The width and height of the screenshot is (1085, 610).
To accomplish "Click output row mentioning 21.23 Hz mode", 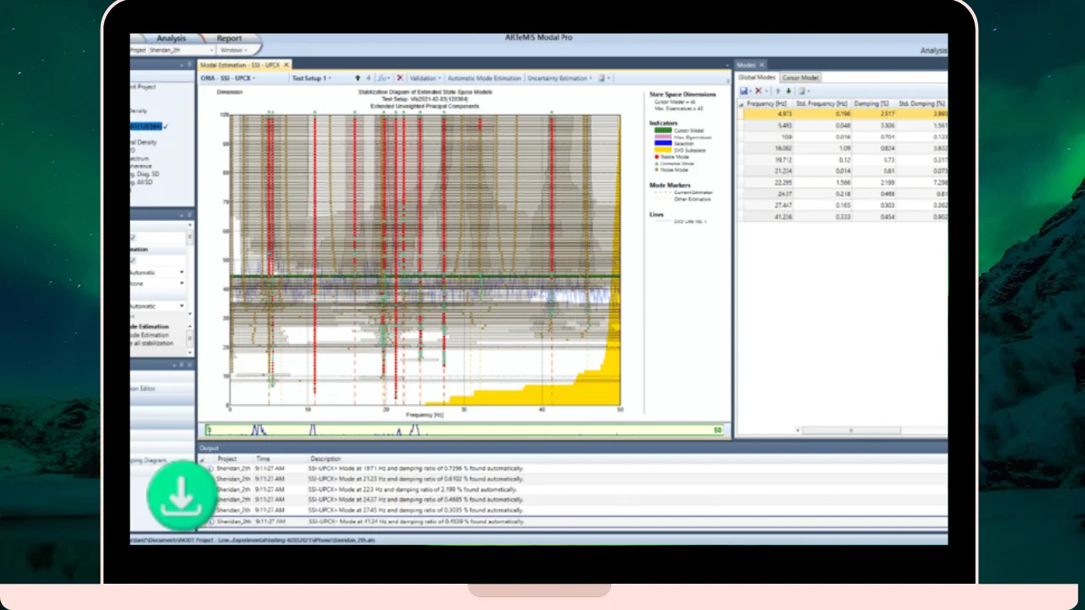I will 571,479.
